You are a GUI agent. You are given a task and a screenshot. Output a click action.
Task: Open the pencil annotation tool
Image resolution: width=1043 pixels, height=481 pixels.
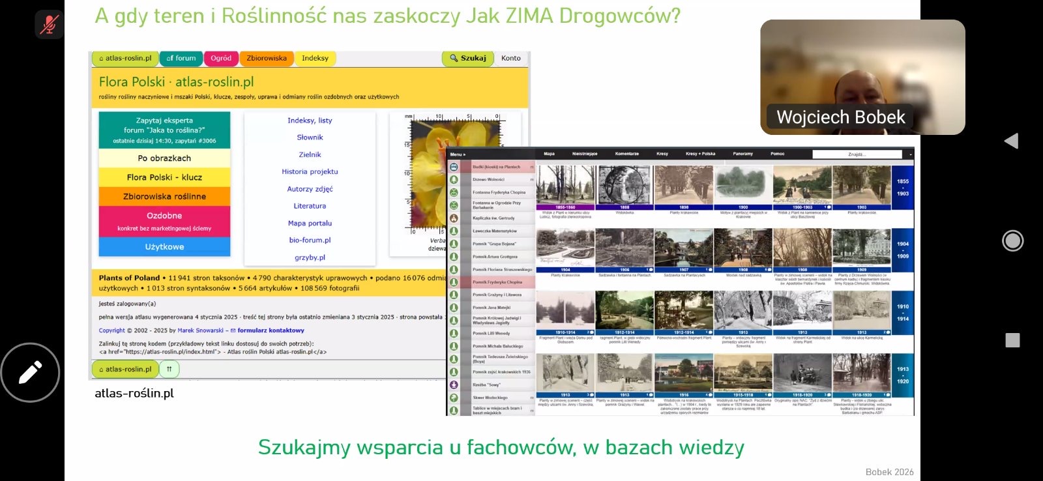point(30,372)
